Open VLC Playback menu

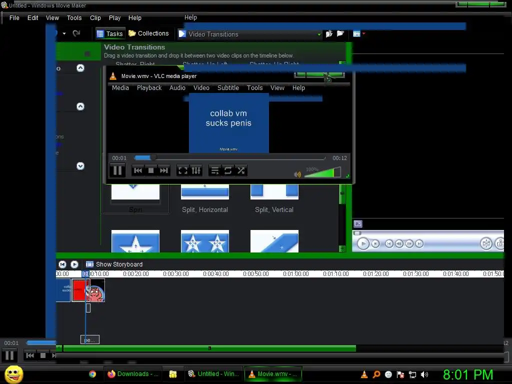[x=149, y=88]
